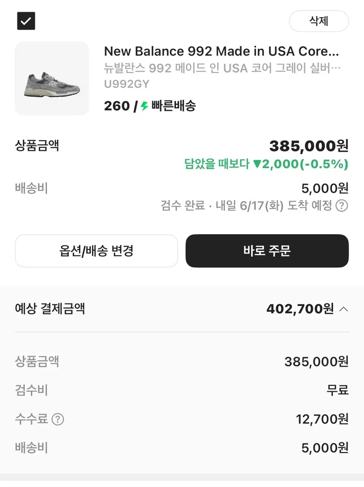
Task: Click the size 260 option text
Action: tap(117, 106)
